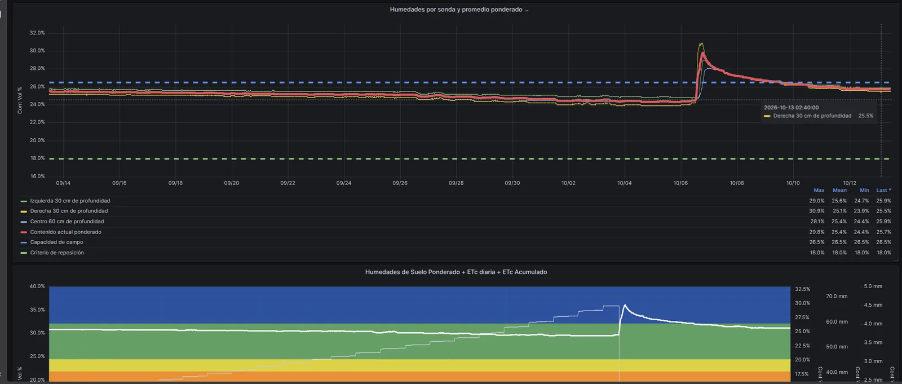Open the Criterio de reposición color swatch
Image resolution: width=902 pixels, height=384 pixels.
point(24,253)
